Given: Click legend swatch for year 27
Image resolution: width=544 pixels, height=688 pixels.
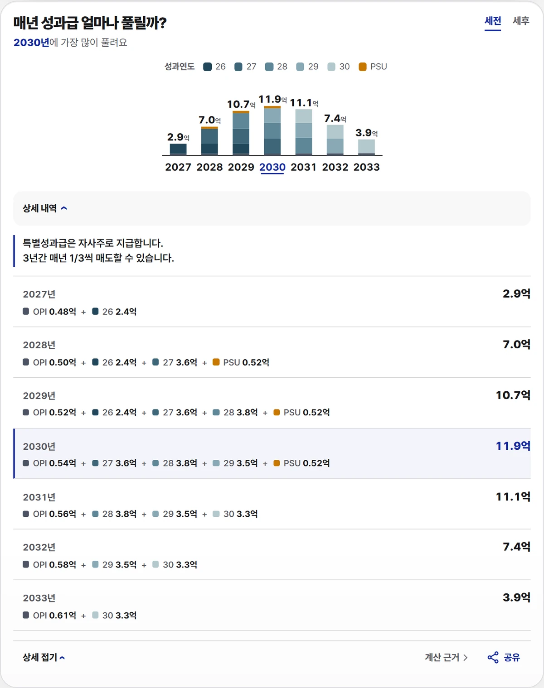Looking at the screenshot, I should tap(238, 67).
